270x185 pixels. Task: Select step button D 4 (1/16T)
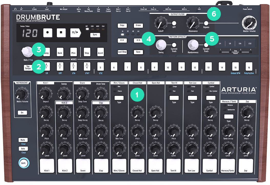[87, 66]
